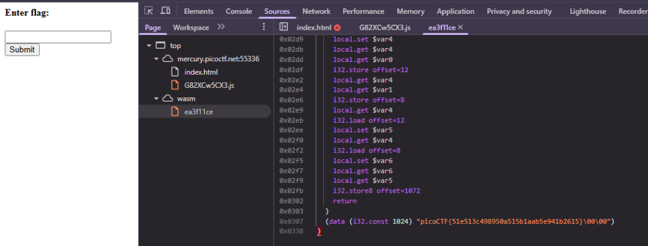
Task: Collapse the top frame tree node
Action: (149, 46)
